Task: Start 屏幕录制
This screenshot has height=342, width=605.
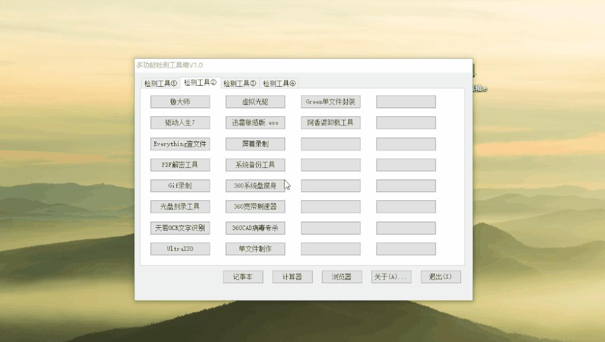Action: [x=255, y=144]
